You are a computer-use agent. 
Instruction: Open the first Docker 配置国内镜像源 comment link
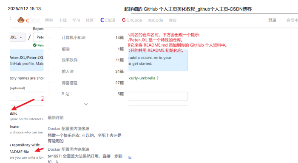point(68,129)
